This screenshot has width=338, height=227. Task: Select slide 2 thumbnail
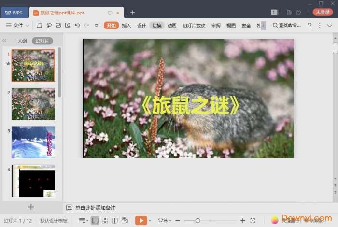pos(33,104)
